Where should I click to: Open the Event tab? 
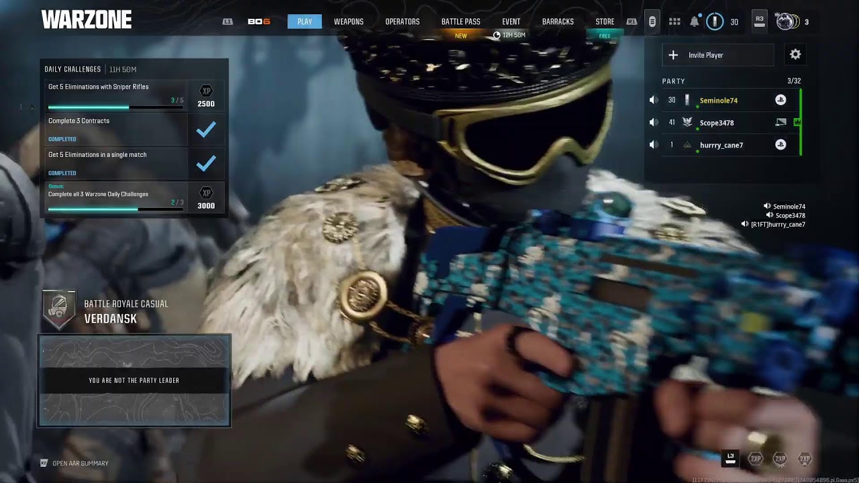click(x=511, y=21)
